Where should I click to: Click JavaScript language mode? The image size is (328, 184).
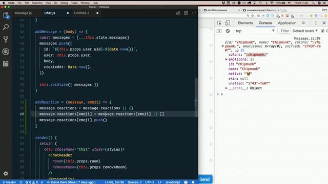click(x=172, y=182)
